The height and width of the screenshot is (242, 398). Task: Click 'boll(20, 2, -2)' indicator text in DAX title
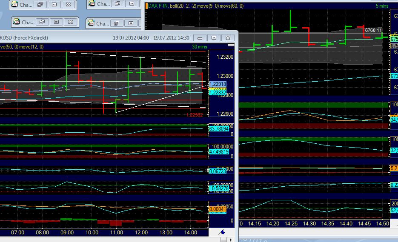(183, 6)
